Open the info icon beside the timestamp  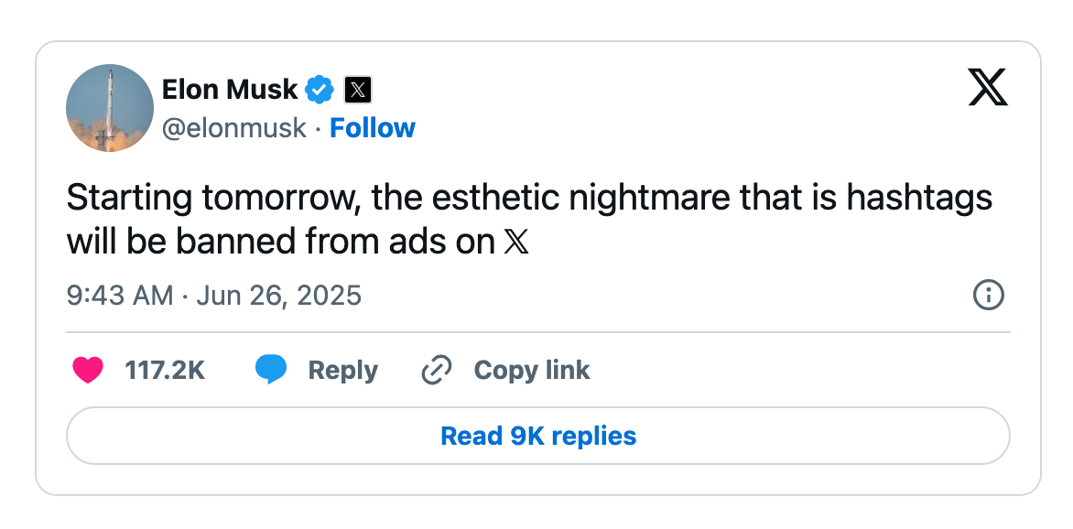click(989, 295)
